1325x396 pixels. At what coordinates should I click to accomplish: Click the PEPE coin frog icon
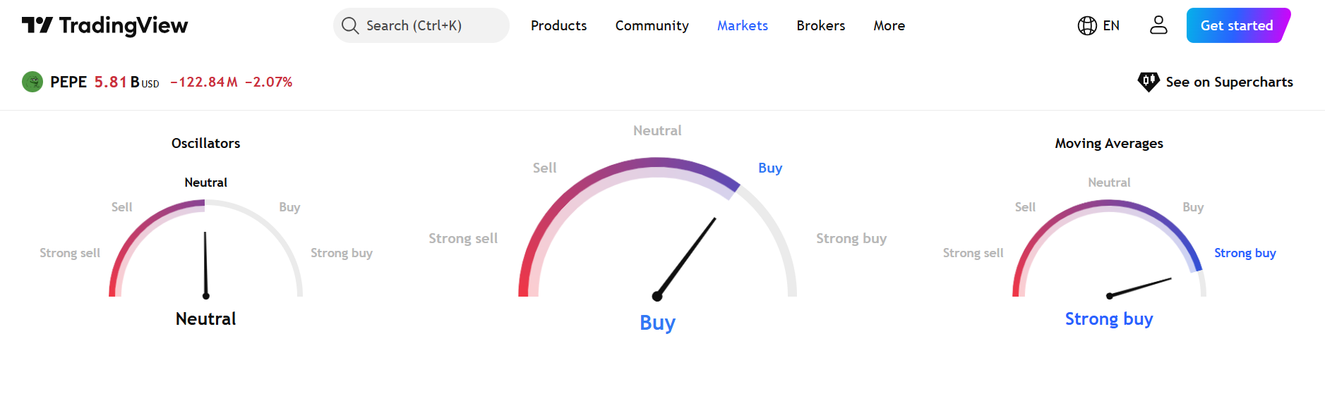point(32,82)
